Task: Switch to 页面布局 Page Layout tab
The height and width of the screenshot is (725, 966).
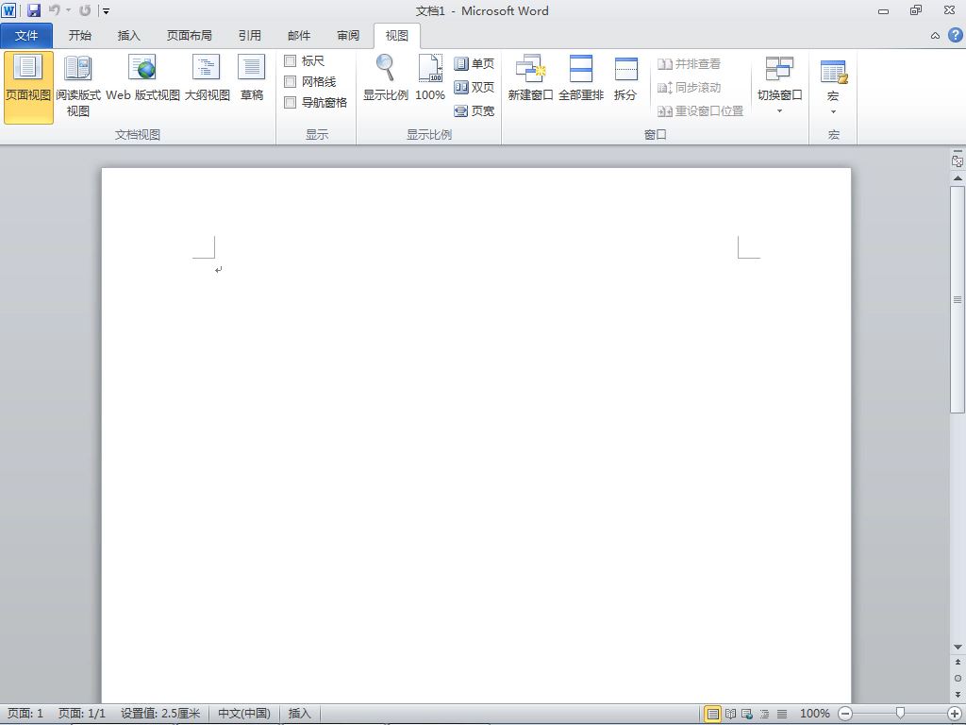Action: click(x=189, y=35)
